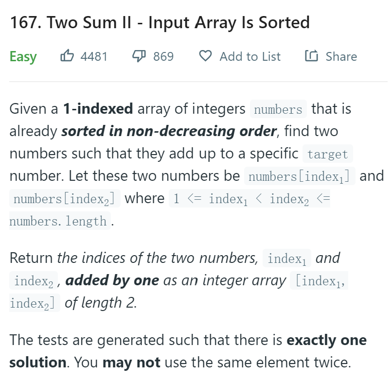
Task: Click the sorted in non-decreasing order phrase
Action: 169,131
